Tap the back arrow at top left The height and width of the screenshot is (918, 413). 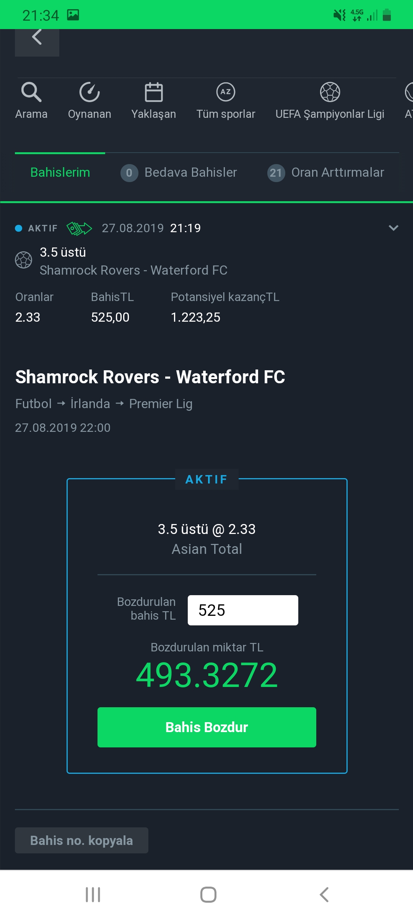37,42
